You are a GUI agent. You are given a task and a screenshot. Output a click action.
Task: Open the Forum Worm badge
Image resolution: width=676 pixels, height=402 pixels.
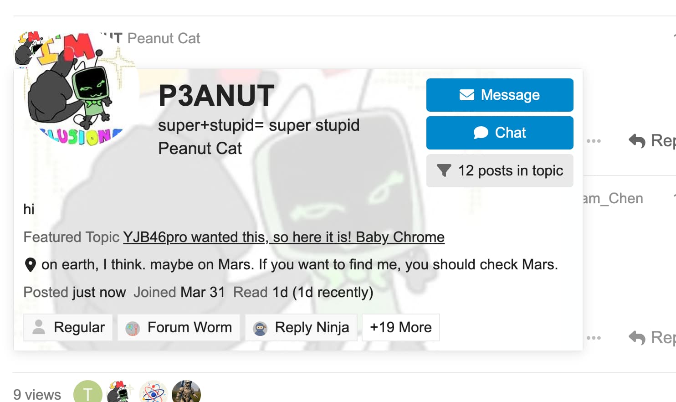(x=179, y=327)
